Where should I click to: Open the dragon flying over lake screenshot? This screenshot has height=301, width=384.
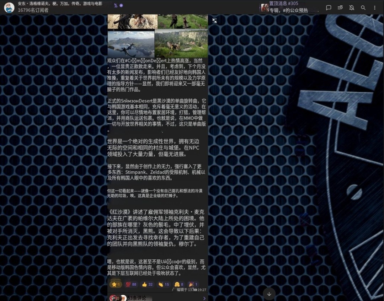point(131,44)
